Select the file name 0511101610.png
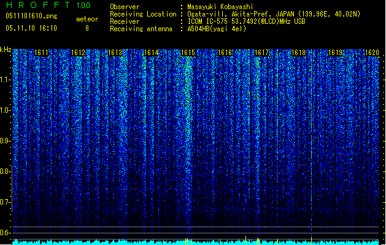 [31, 16]
